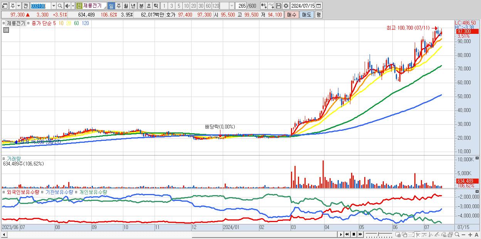Select the 120 interval button

[215, 6]
